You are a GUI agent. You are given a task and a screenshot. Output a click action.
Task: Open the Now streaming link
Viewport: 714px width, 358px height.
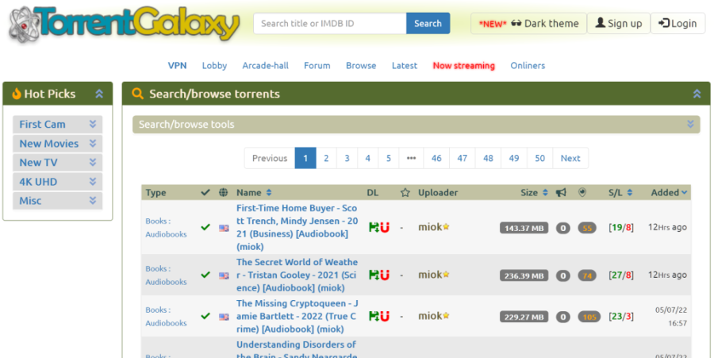[463, 66]
